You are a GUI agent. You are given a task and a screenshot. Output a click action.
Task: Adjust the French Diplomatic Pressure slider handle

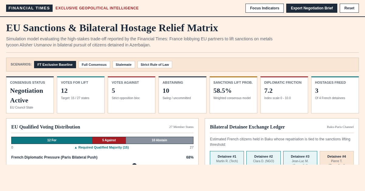(134, 164)
